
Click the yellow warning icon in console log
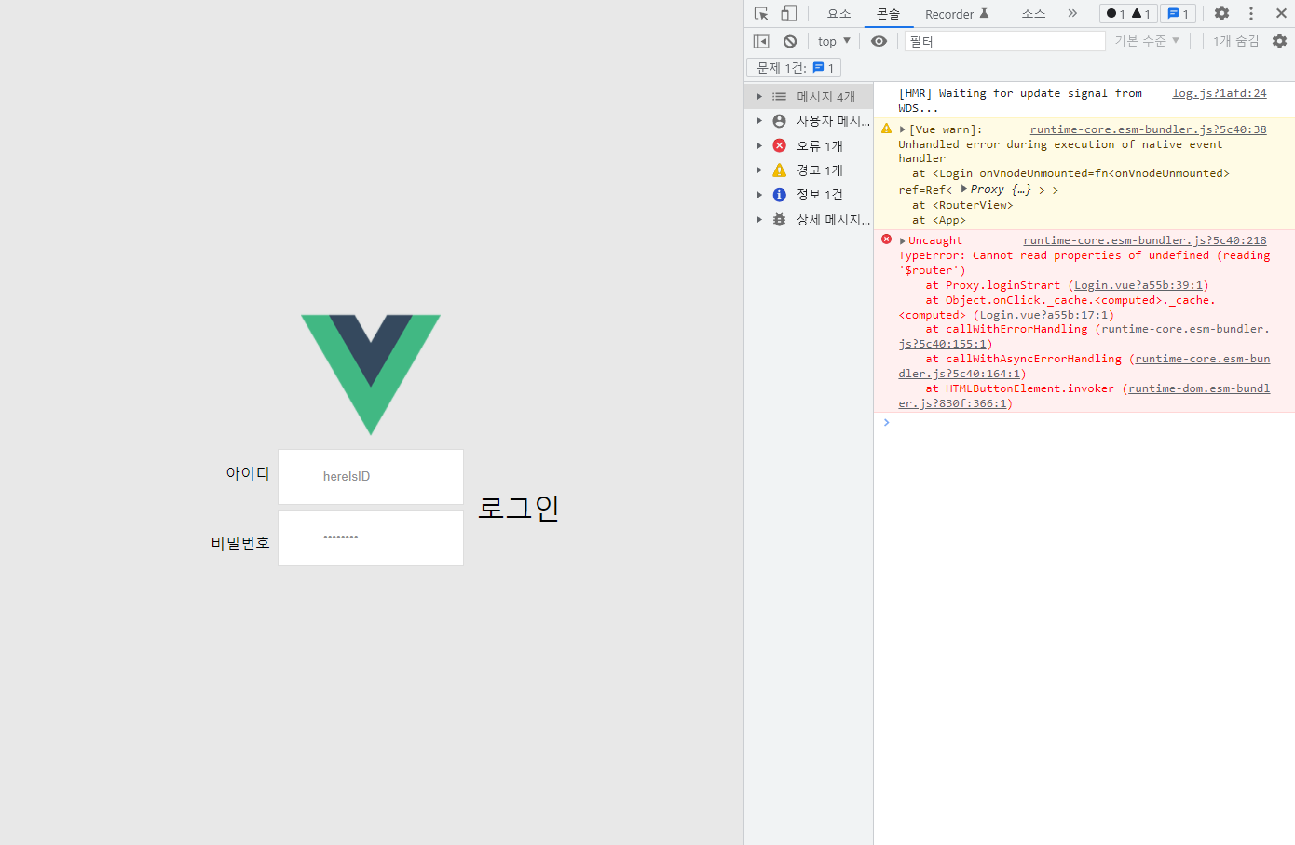886,129
